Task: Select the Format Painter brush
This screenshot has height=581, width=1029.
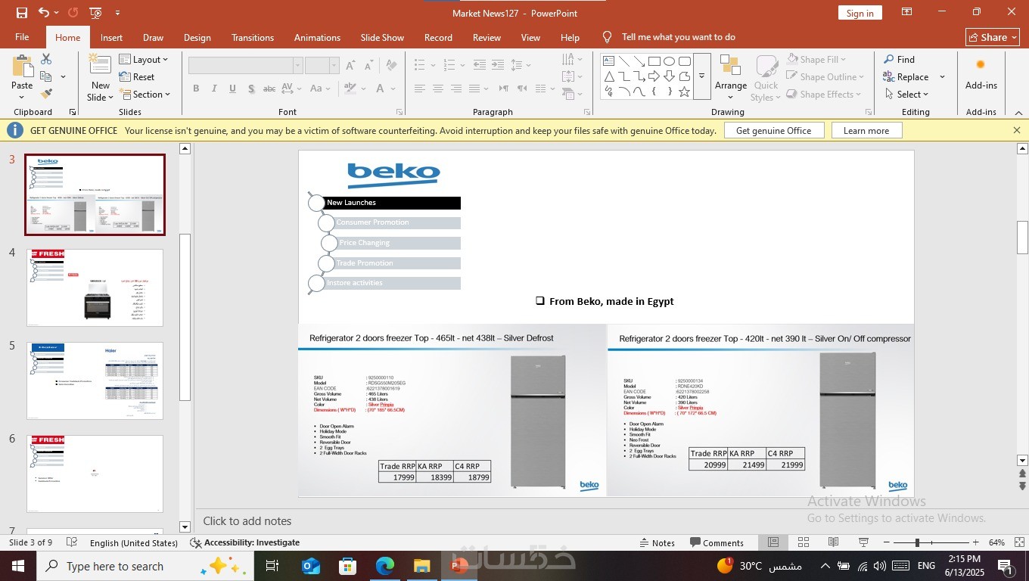Action: point(46,94)
